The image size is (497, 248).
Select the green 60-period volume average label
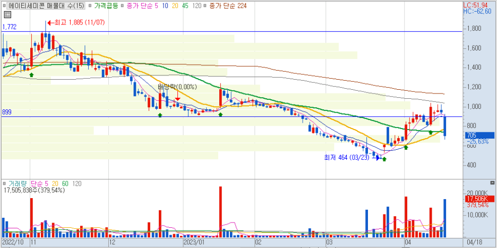(65, 184)
